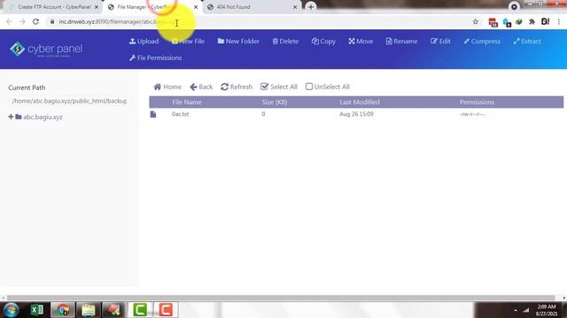Open File Explorer from taskbar
567x318 pixels.
point(88,310)
